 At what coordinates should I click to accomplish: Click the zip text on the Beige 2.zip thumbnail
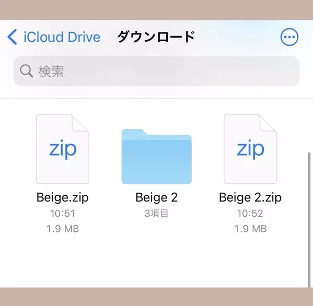click(x=250, y=149)
